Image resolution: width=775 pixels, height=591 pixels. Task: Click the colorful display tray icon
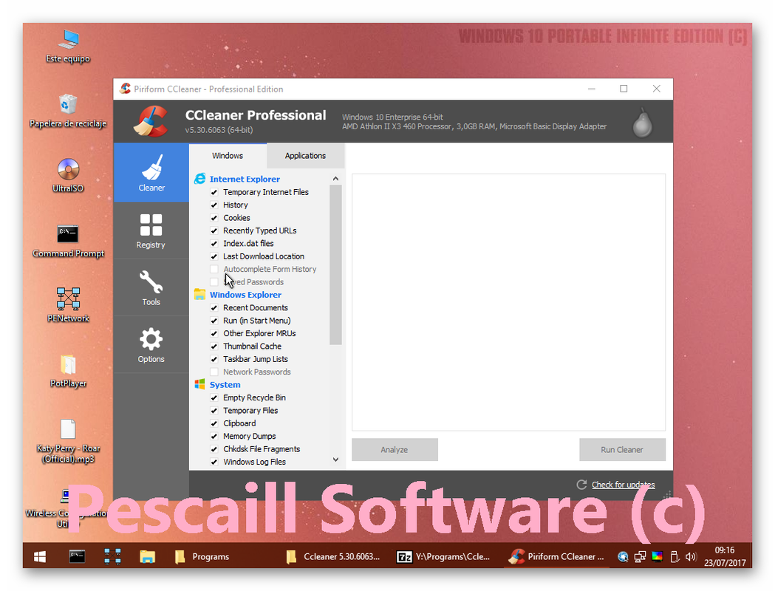point(657,557)
